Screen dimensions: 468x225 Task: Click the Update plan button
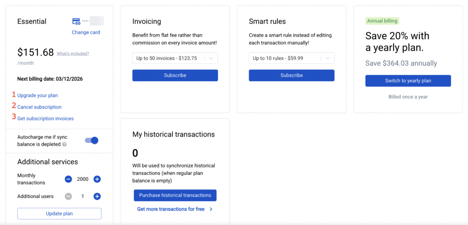(59, 214)
